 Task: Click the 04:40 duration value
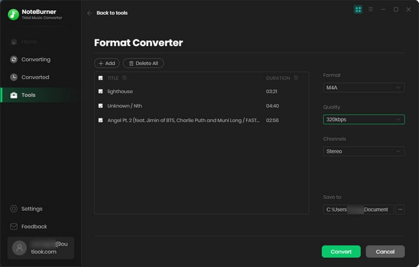point(272,106)
